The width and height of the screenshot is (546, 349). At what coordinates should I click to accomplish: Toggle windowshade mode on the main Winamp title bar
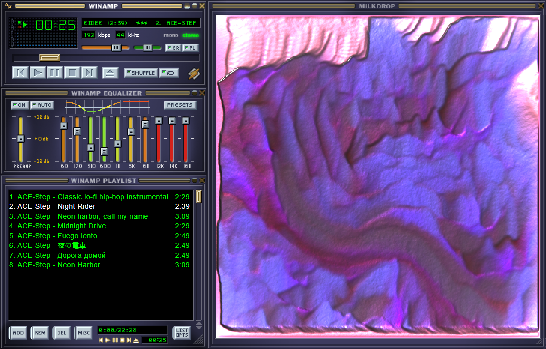pyautogui.click(x=194, y=6)
